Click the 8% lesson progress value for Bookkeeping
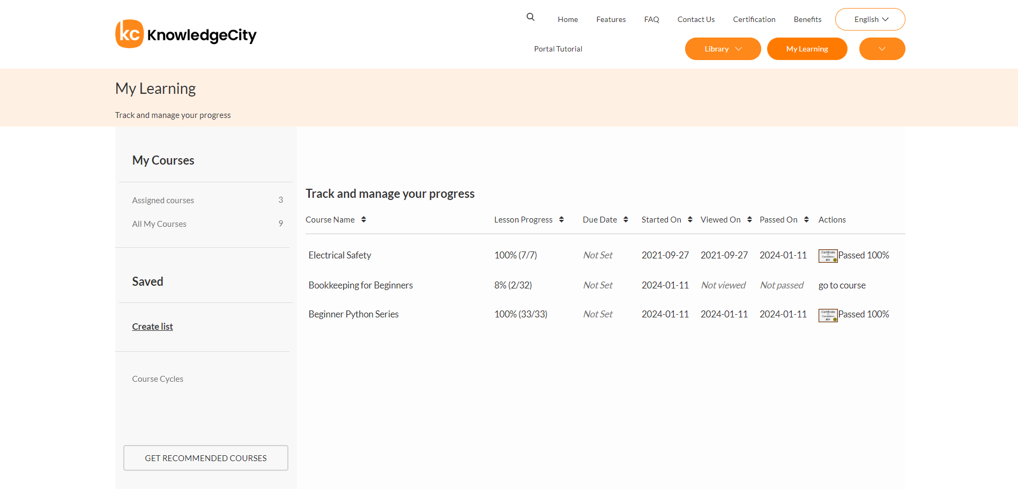The image size is (1018, 489). [x=512, y=285]
